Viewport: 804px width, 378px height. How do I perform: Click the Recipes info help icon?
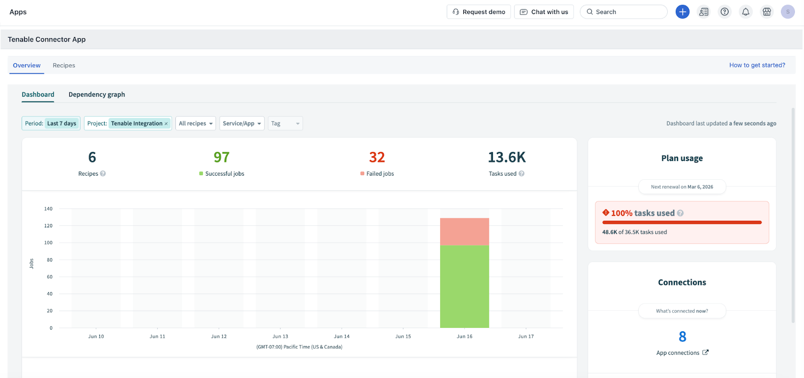pos(103,174)
